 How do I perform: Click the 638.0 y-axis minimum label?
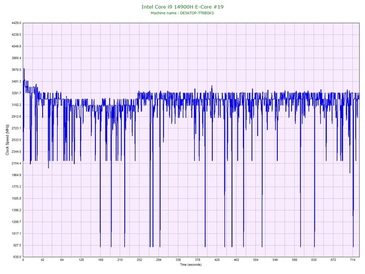pos(17,257)
